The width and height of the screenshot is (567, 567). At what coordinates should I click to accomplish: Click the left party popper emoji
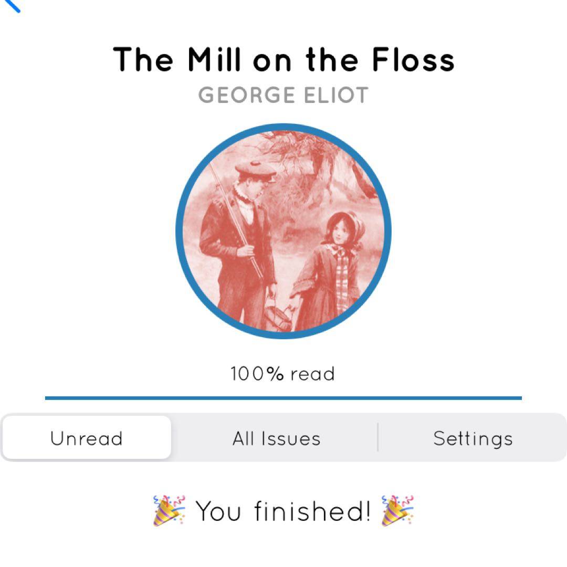point(169,510)
